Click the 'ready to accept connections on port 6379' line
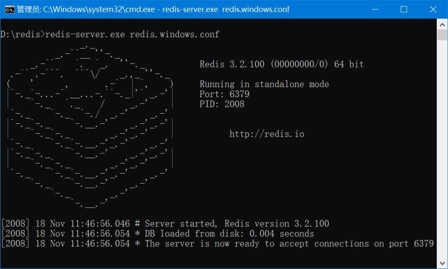Image resolution: width=448 pixels, height=269 pixels. [x=217, y=244]
